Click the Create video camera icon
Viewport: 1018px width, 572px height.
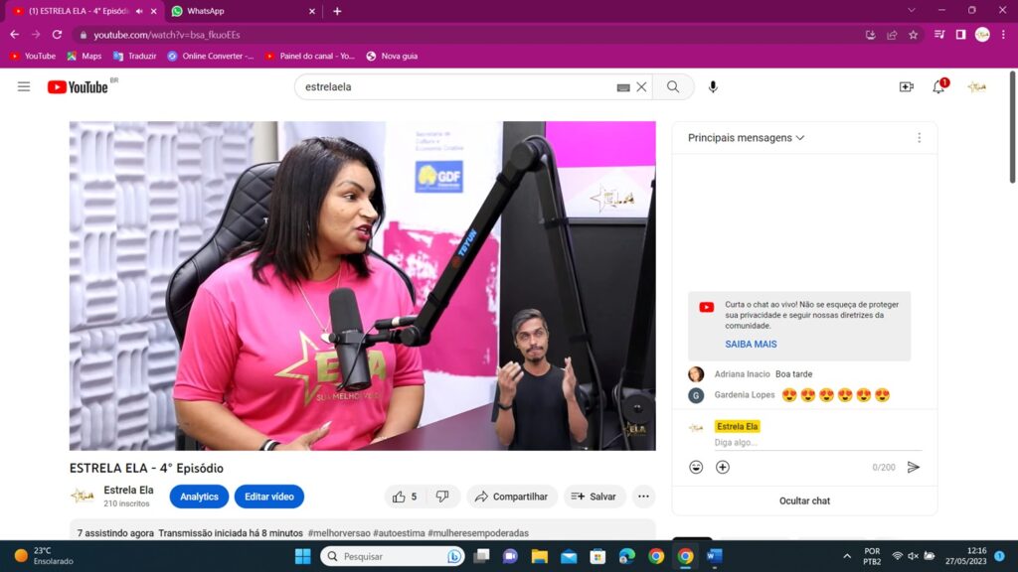[x=906, y=86]
